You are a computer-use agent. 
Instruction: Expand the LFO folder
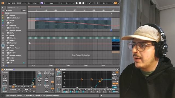click(6, 63)
